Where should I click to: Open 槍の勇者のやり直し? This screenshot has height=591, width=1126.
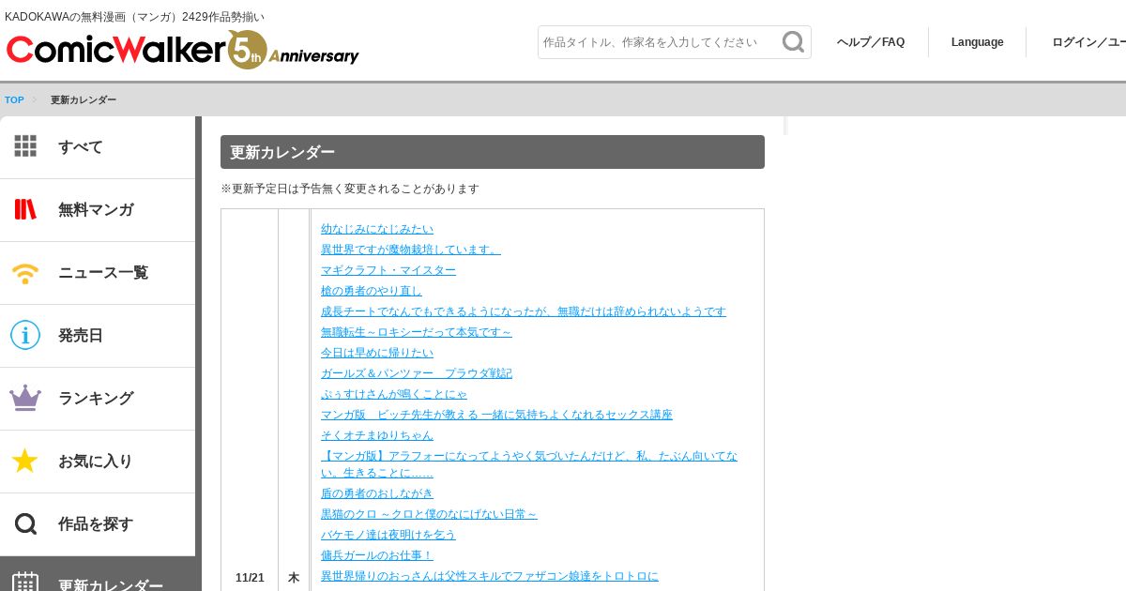click(372, 291)
